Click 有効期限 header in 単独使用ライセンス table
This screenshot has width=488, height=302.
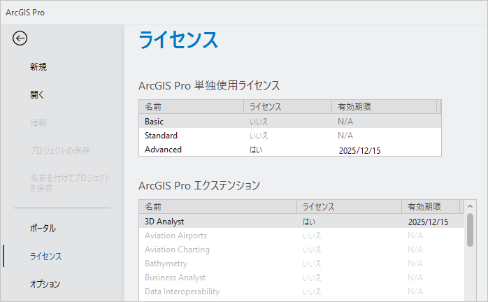tap(385, 107)
